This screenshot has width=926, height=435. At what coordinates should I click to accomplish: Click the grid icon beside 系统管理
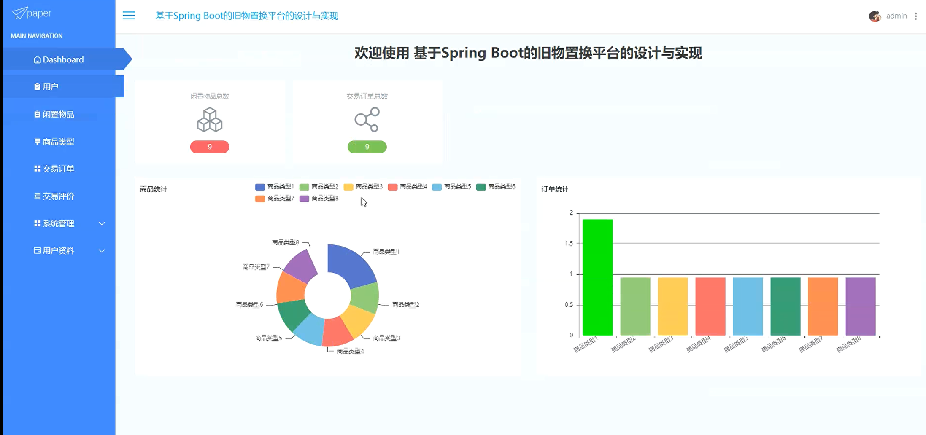click(37, 223)
